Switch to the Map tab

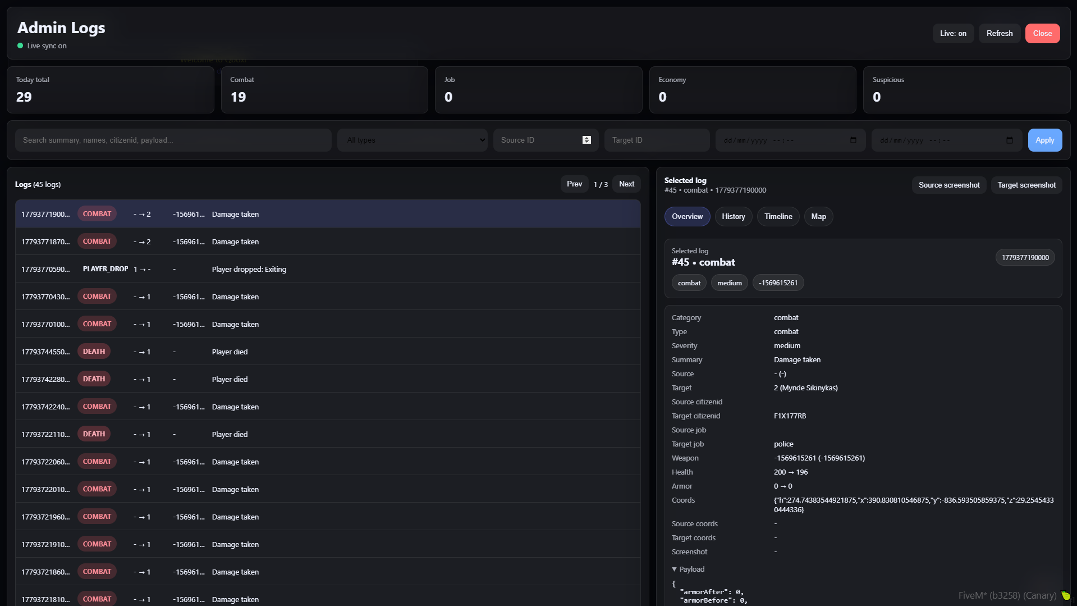click(x=818, y=216)
